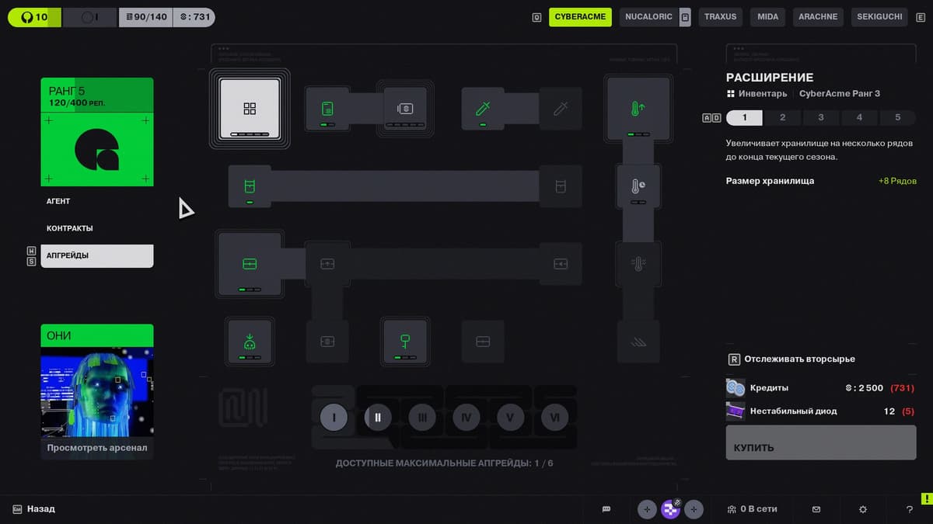Open the Контракты menu section
Image resolution: width=933 pixels, height=524 pixels.
point(70,228)
